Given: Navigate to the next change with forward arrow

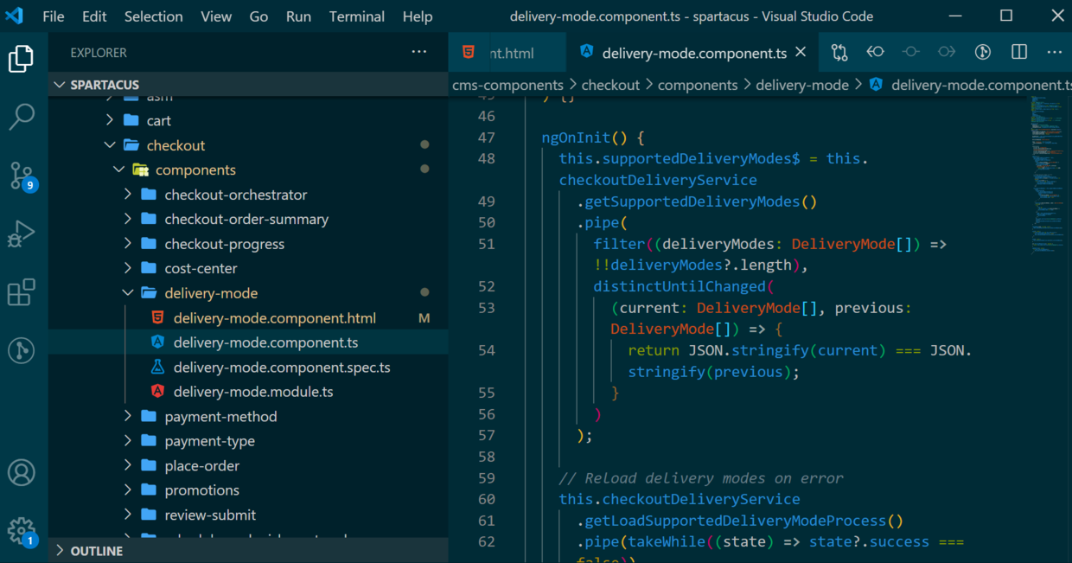Looking at the screenshot, I should [946, 52].
